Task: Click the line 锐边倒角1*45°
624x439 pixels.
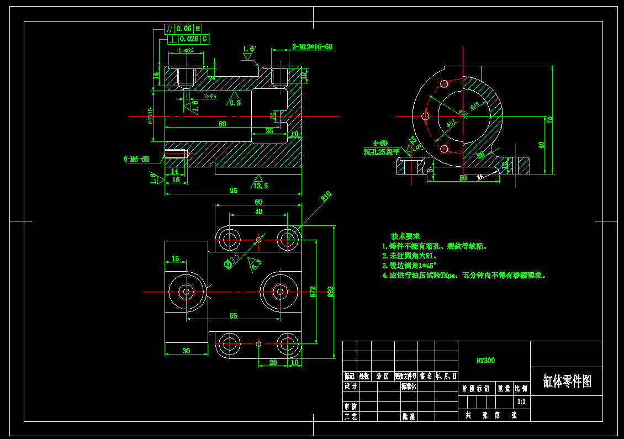Action: point(410,266)
